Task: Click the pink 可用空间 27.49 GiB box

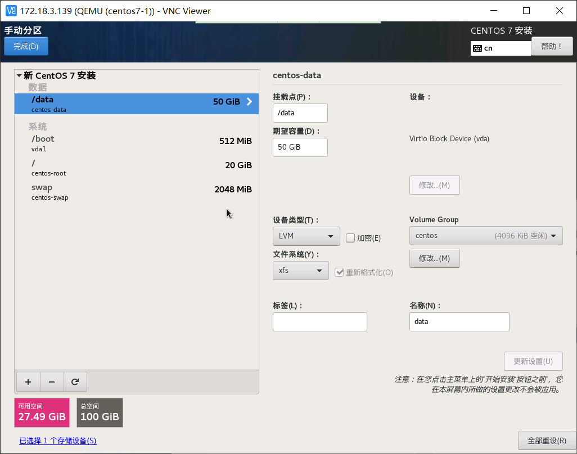Action: [x=42, y=413]
